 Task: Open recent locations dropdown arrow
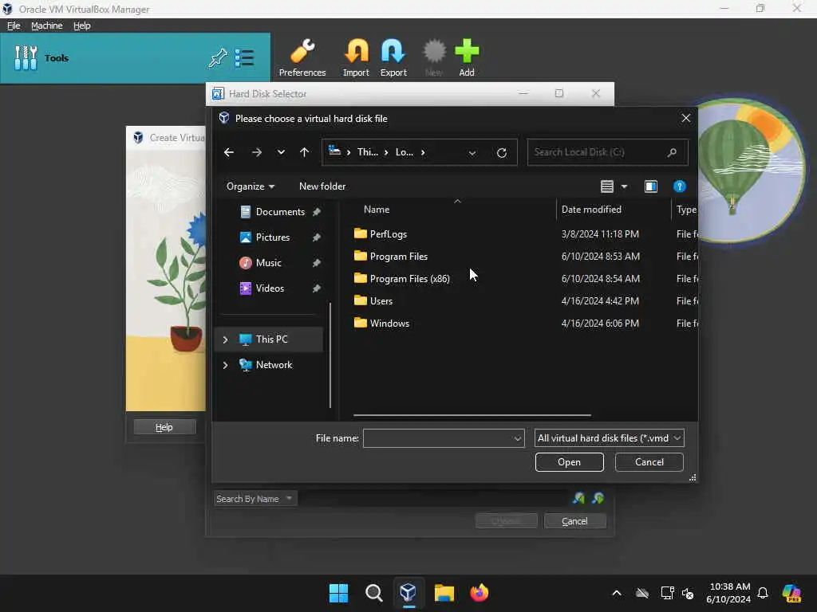coord(281,152)
